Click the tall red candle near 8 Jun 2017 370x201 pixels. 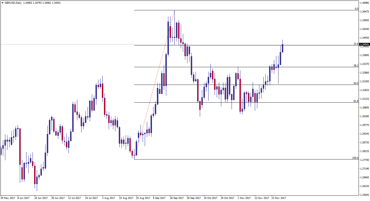coord(20,146)
